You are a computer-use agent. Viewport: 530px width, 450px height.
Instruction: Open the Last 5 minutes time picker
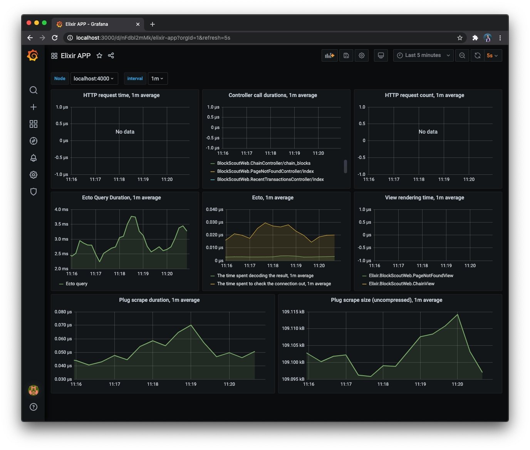pos(423,55)
